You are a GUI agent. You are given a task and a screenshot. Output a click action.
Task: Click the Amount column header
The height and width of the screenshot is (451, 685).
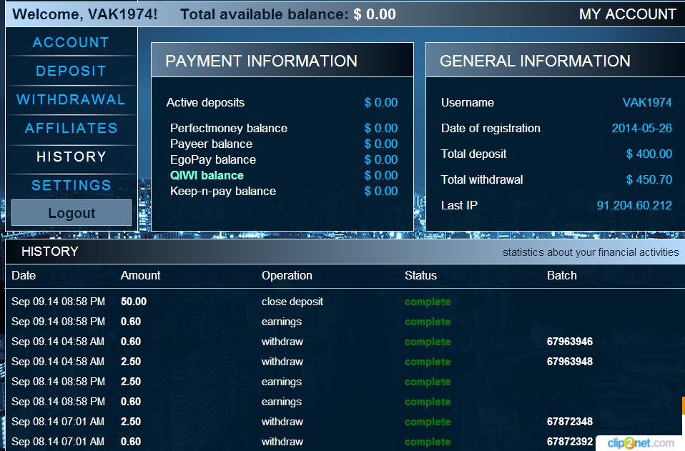[140, 275]
